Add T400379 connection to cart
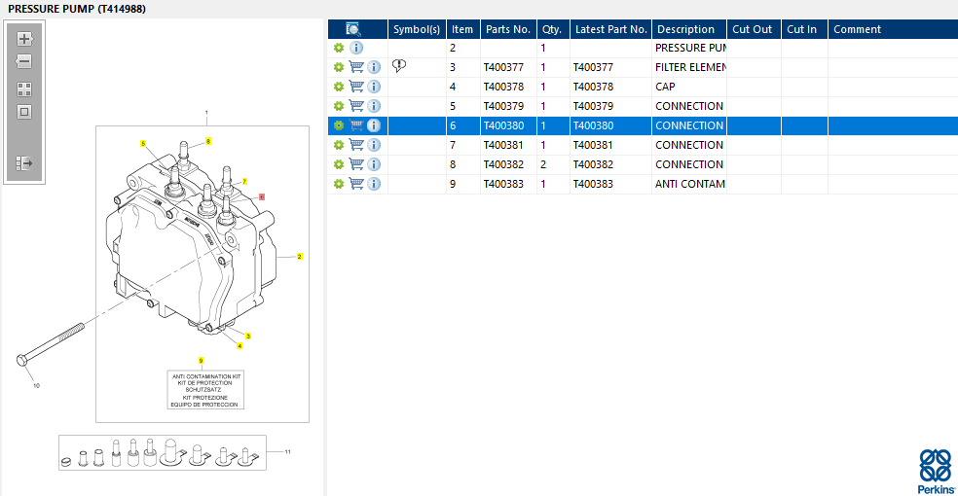 [x=356, y=106]
